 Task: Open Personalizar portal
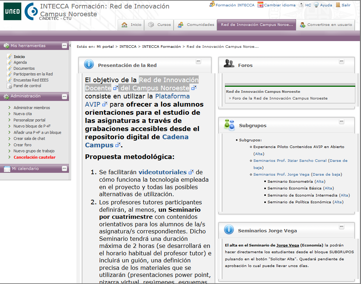coord(29,120)
